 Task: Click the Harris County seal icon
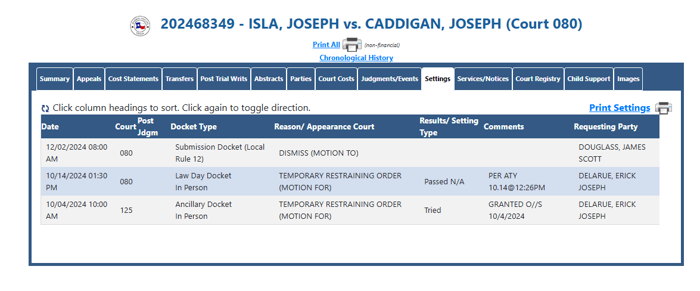140,26
